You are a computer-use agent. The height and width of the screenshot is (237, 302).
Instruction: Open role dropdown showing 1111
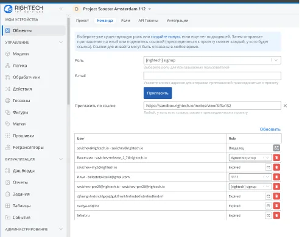pos(250,177)
